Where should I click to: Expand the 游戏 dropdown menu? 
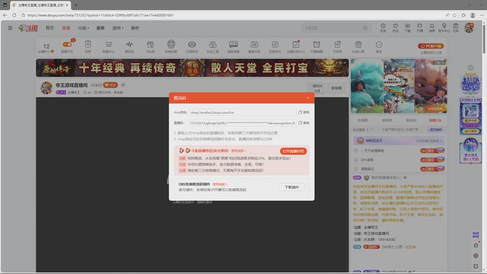pos(117,28)
